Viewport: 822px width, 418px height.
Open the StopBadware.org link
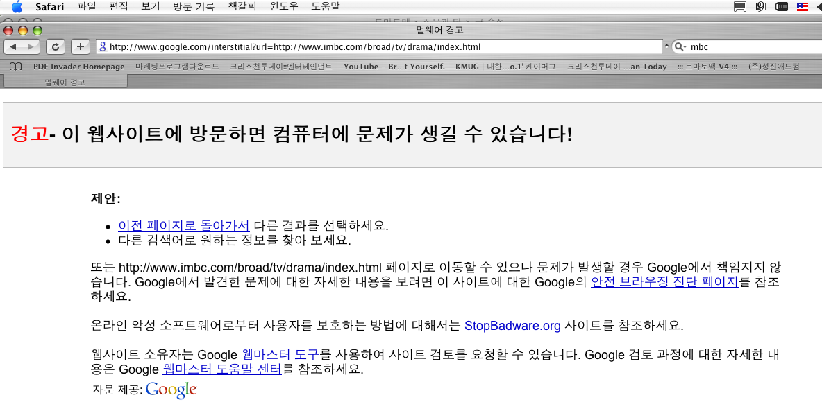512,325
